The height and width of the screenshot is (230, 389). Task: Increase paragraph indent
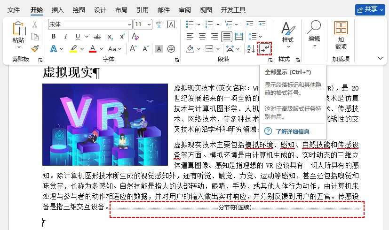pos(262,24)
